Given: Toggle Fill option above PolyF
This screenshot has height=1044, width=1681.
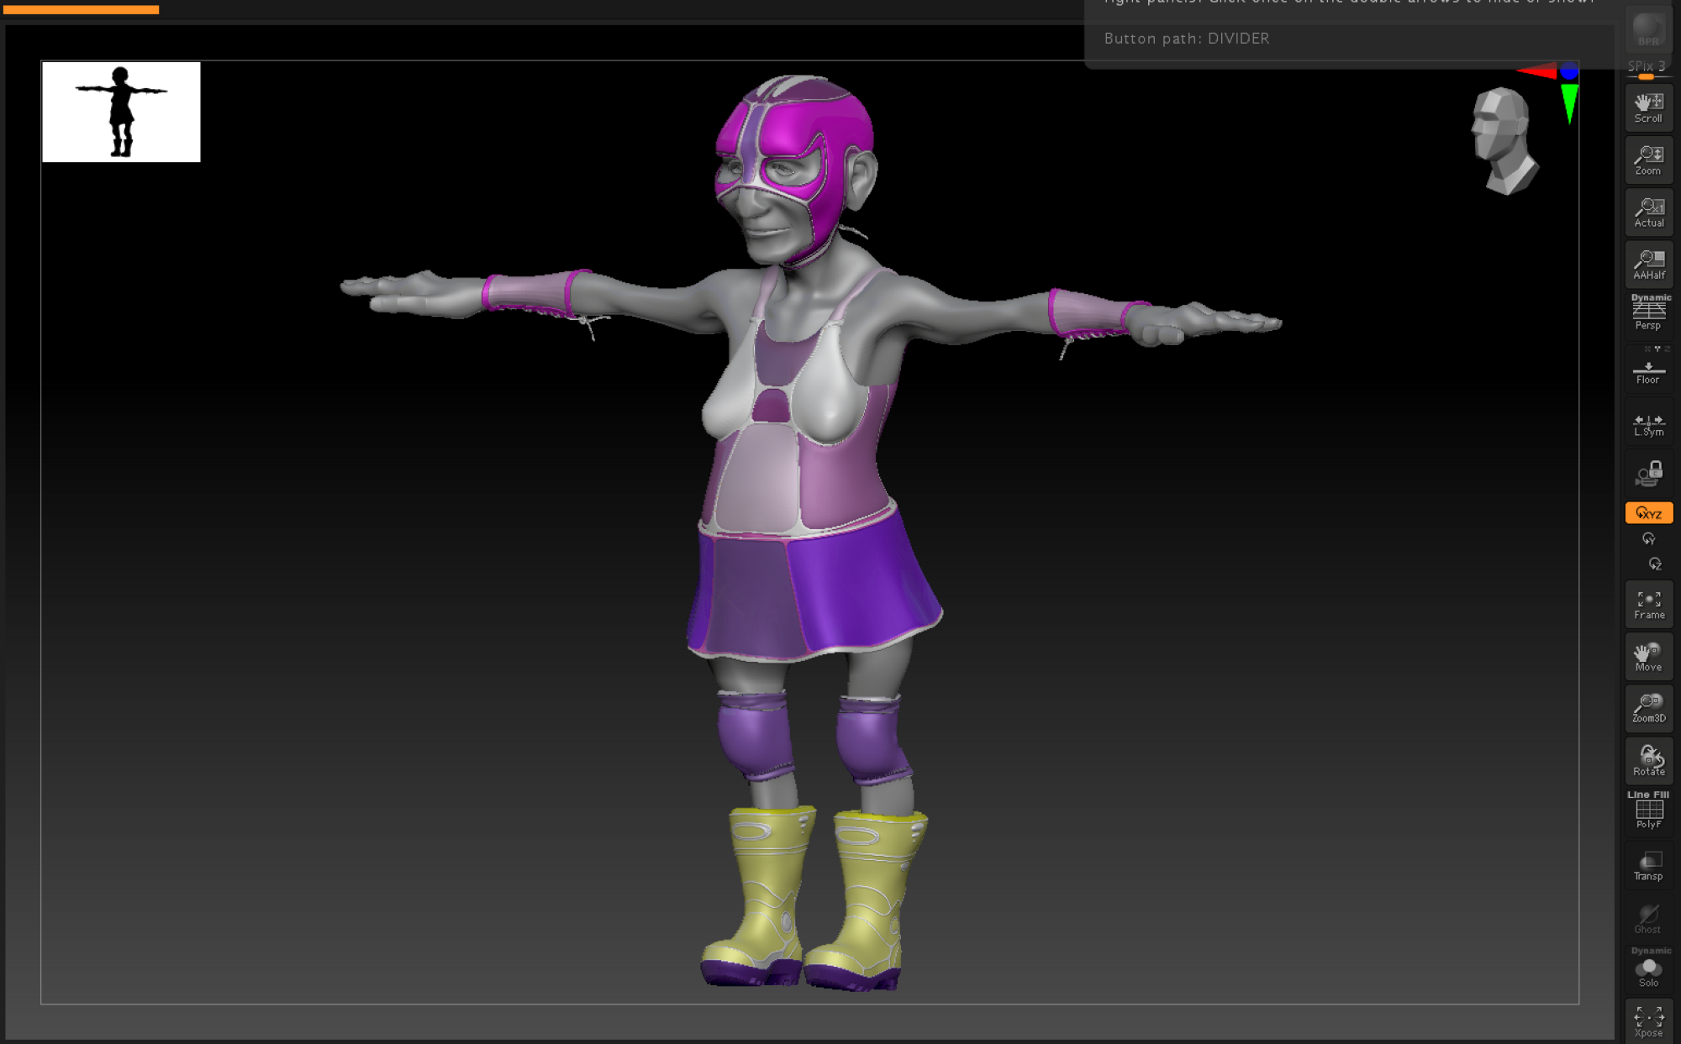Looking at the screenshot, I should pos(1661,794).
